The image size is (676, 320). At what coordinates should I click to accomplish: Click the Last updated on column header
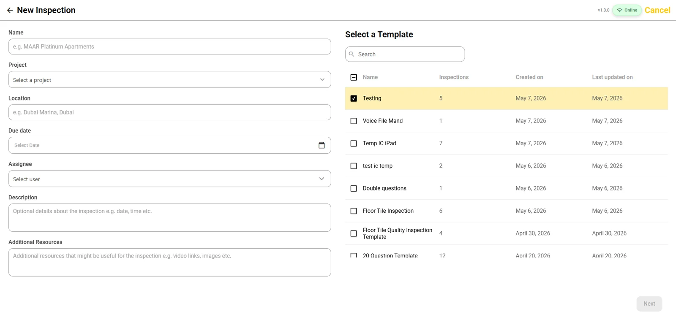point(612,77)
